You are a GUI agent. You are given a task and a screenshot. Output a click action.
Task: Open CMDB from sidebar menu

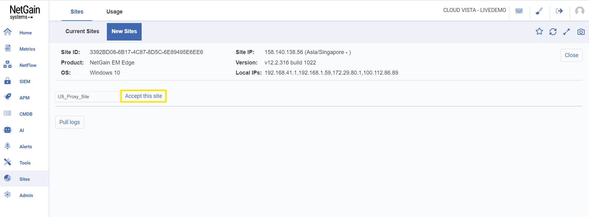click(26, 114)
